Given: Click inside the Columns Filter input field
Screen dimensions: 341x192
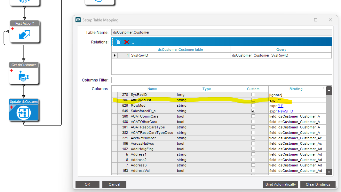Looking at the screenshot, I should [x=221, y=80].
